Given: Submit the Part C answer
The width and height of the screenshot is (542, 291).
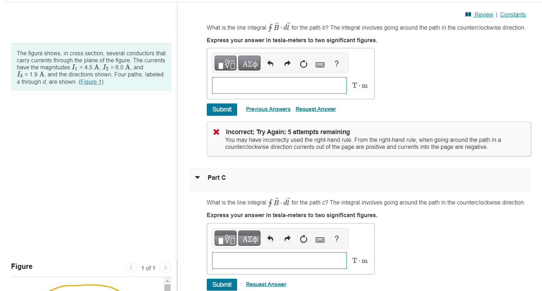Looking at the screenshot, I should [222, 285].
